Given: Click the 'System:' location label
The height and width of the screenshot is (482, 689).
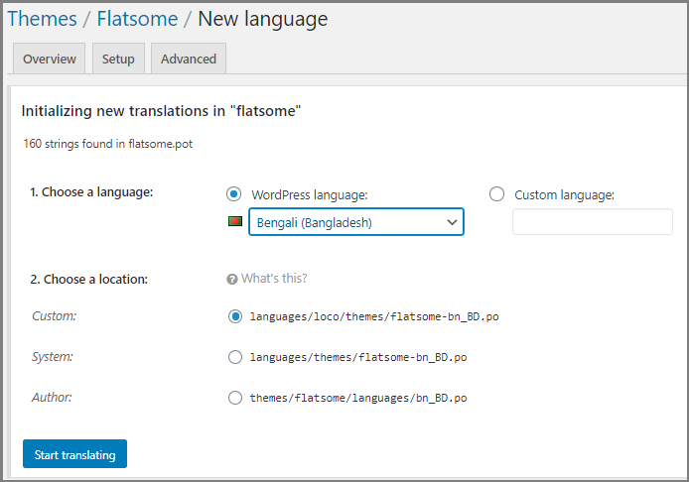Looking at the screenshot, I should (53, 356).
